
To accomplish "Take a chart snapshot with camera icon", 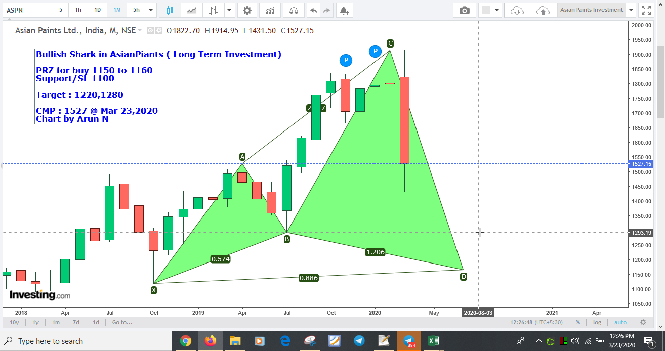I will (x=465, y=10).
